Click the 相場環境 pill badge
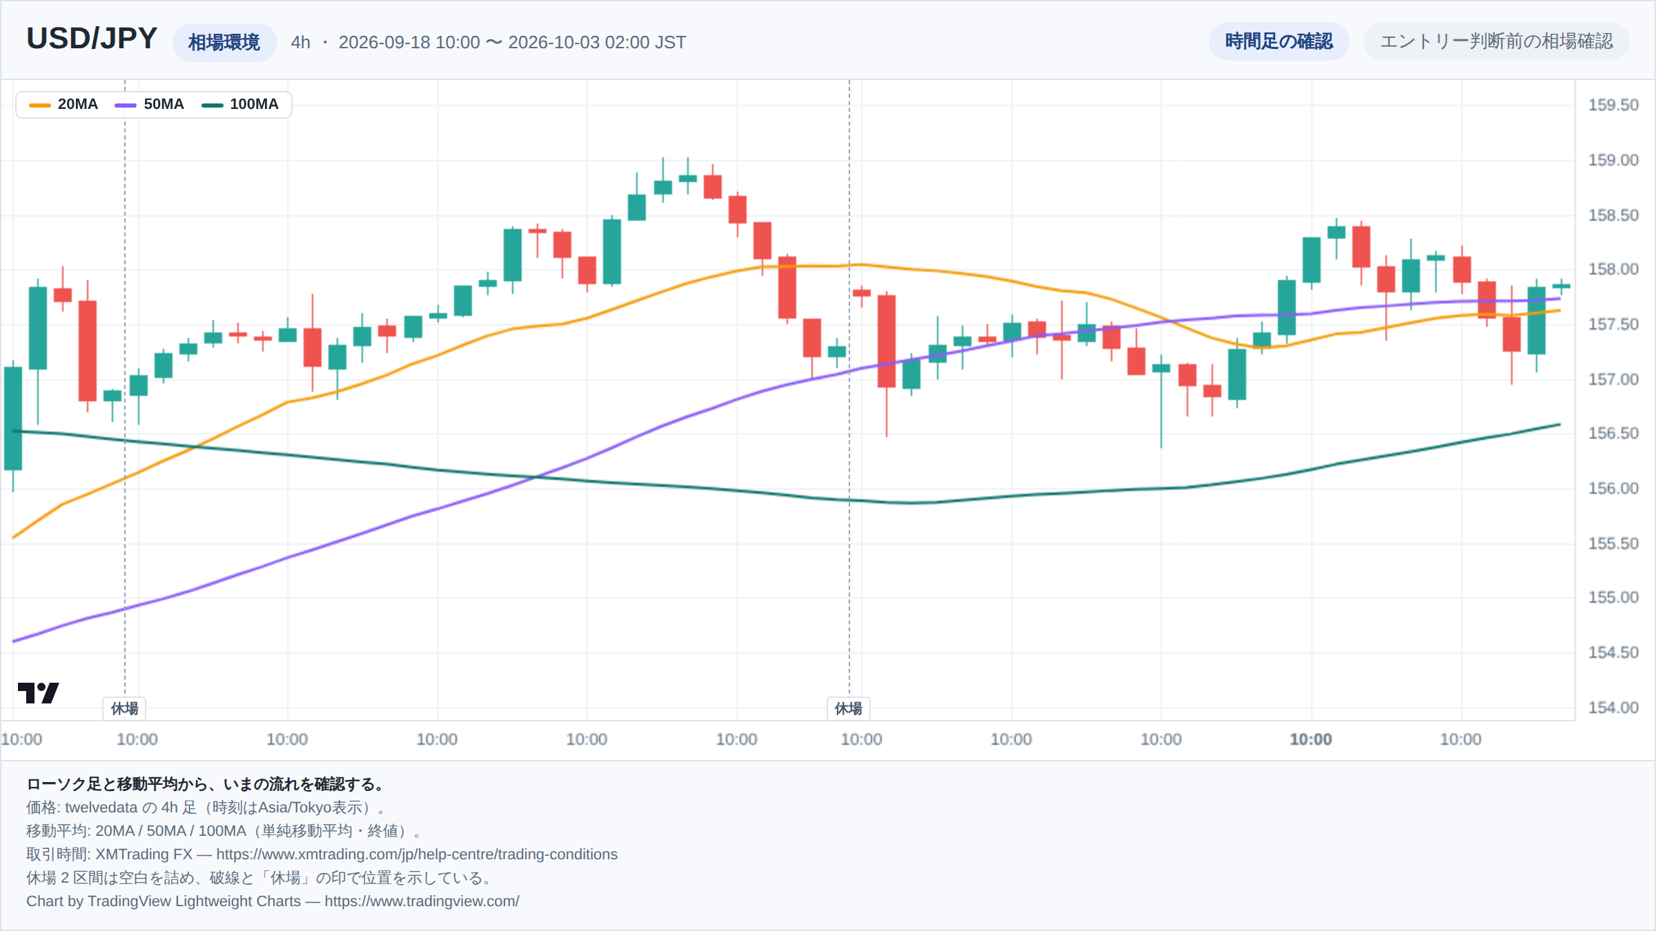 pyautogui.click(x=224, y=42)
